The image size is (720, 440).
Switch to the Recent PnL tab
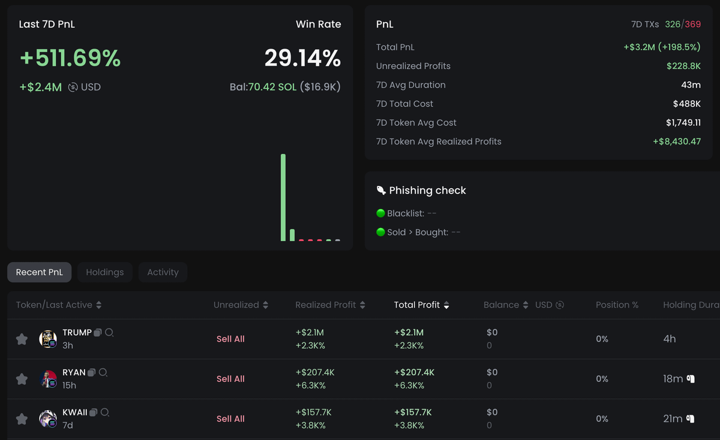(40, 272)
